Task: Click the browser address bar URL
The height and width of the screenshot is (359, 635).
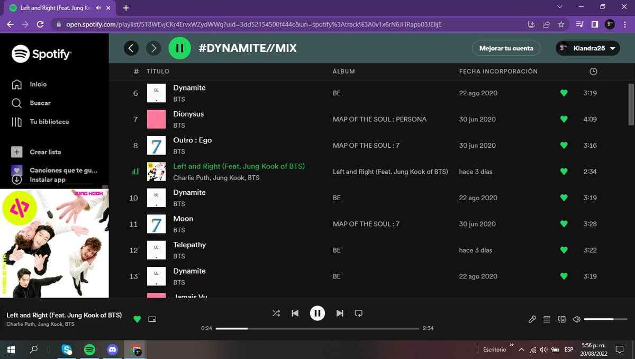Action: [x=253, y=24]
